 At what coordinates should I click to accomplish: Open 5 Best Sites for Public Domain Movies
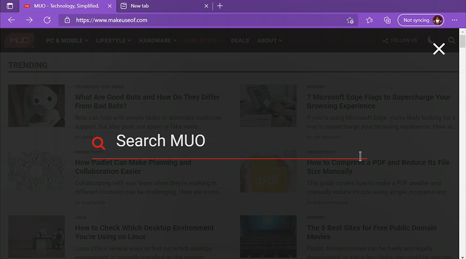[x=372, y=232]
